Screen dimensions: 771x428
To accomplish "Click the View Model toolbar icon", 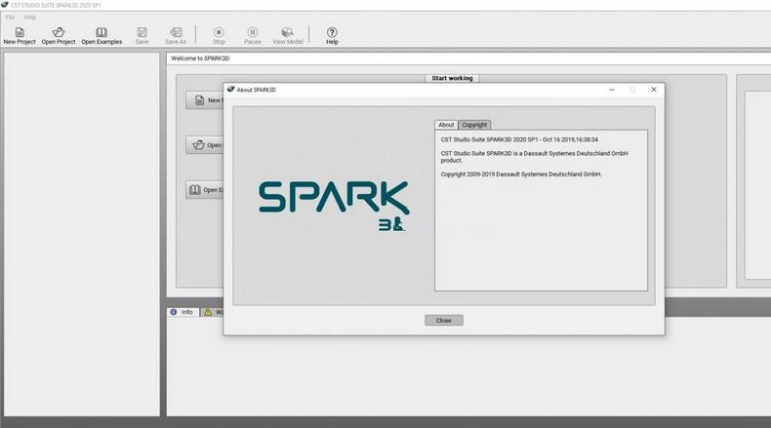I will (x=288, y=36).
